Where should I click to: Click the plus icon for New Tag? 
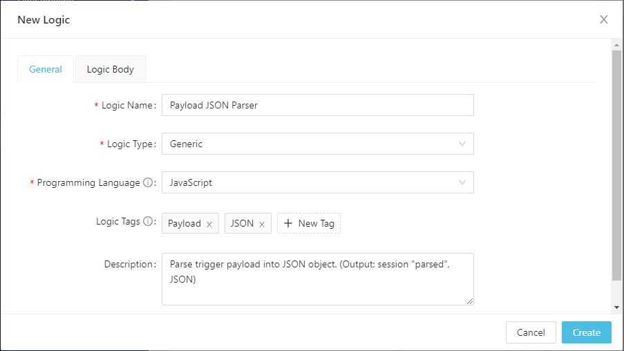(x=288, y=223)
